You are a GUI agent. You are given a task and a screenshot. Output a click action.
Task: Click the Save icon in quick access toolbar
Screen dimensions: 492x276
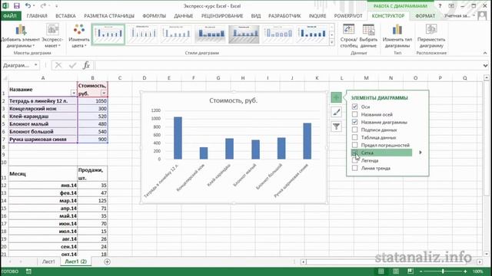(16, 5)
